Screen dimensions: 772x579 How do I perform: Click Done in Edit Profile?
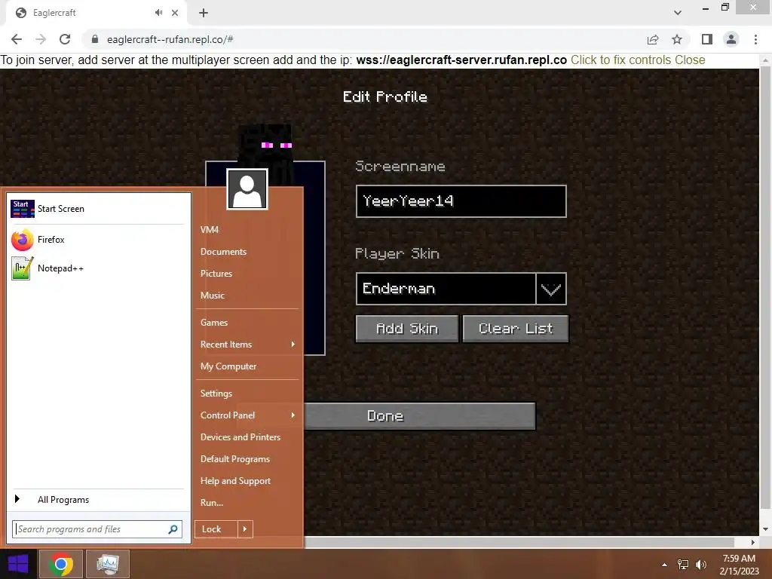tap(419, 416)
